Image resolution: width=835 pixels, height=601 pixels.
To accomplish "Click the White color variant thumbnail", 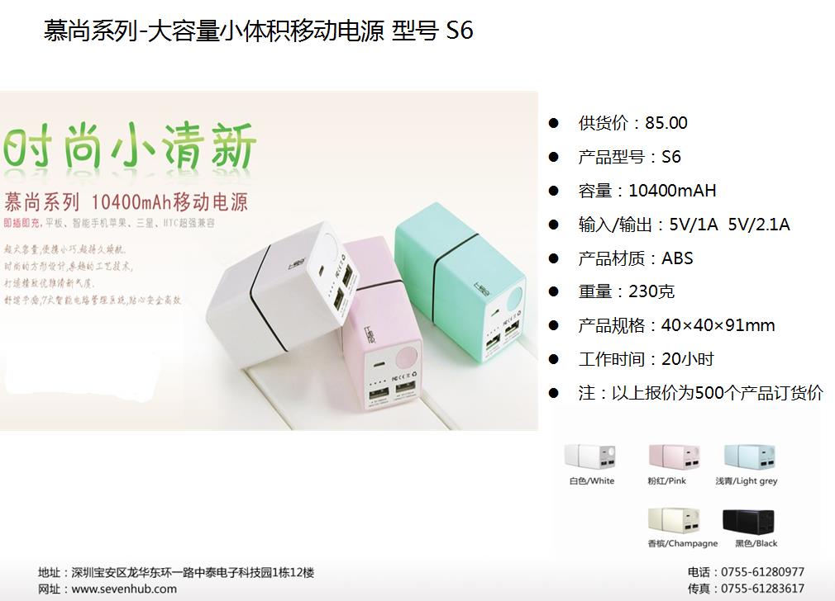I will pyautogui.click(x=590, y=457).
